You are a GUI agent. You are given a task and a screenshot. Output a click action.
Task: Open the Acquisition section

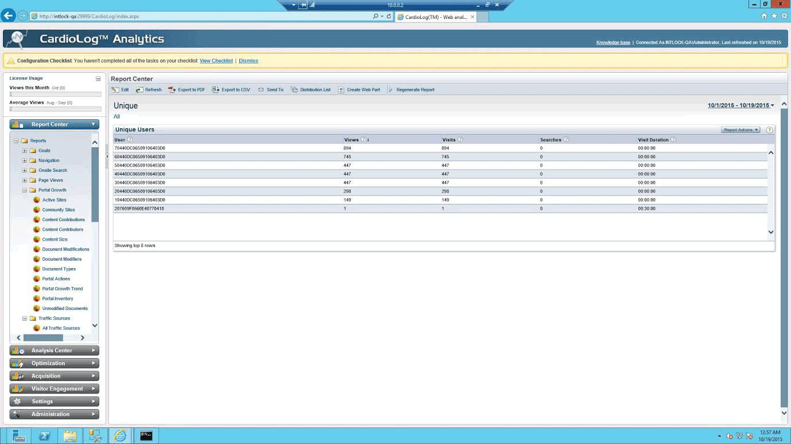54,376
